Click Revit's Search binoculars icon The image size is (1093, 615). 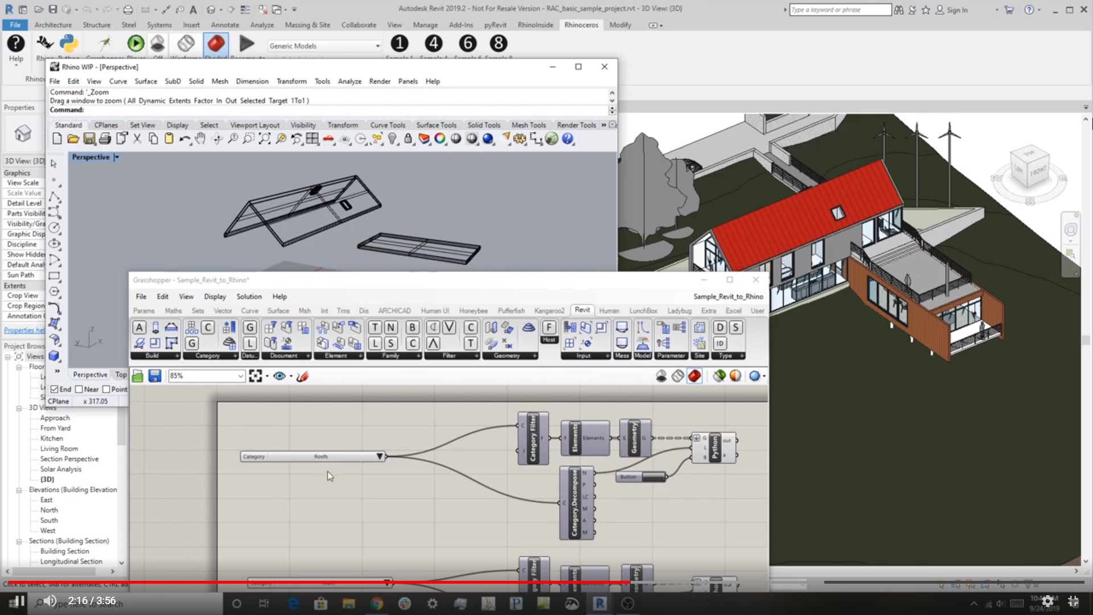(x=899, y=10)
